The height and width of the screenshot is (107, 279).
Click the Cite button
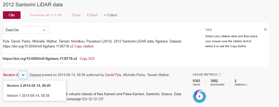click(12, 15)
